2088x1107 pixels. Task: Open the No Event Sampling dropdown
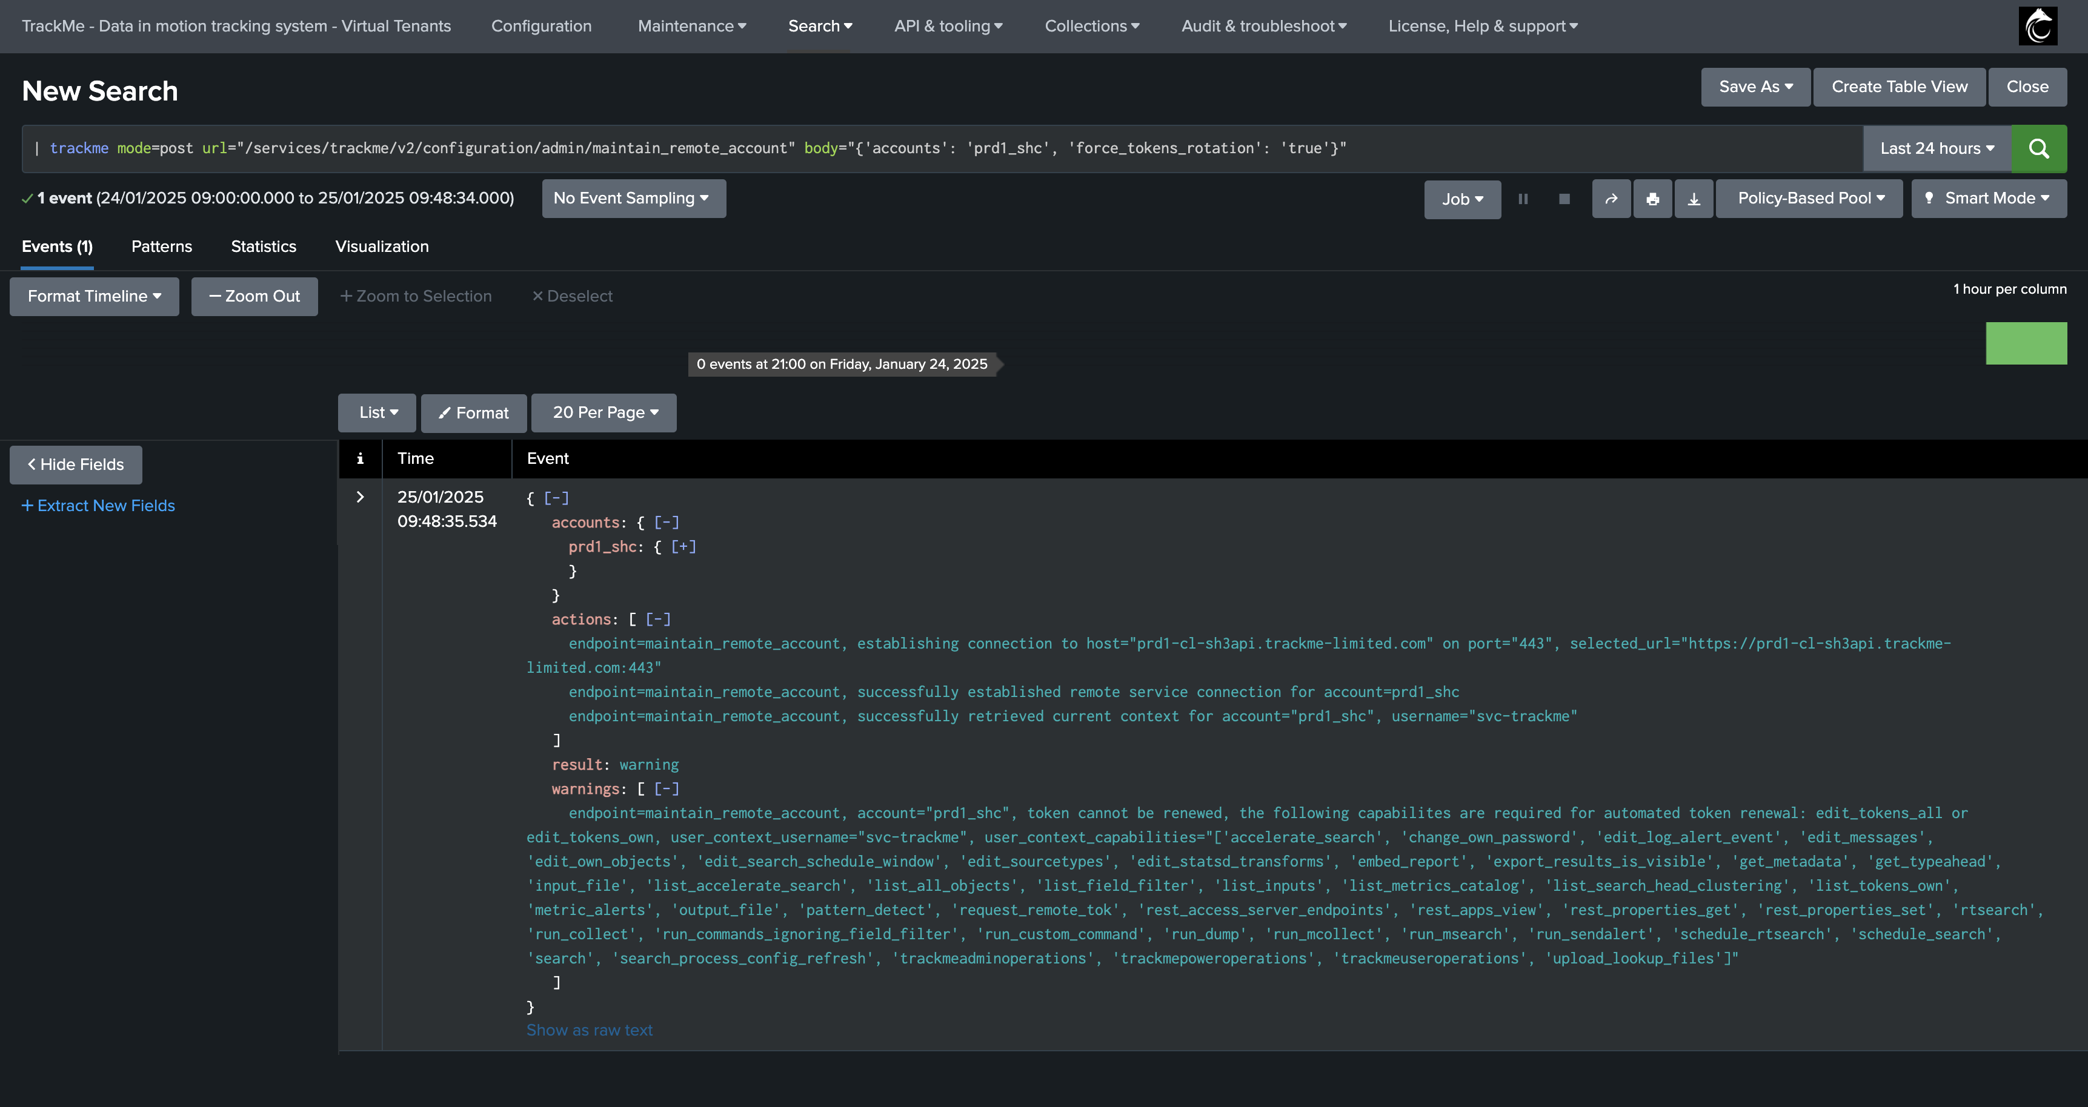point(633,199)
